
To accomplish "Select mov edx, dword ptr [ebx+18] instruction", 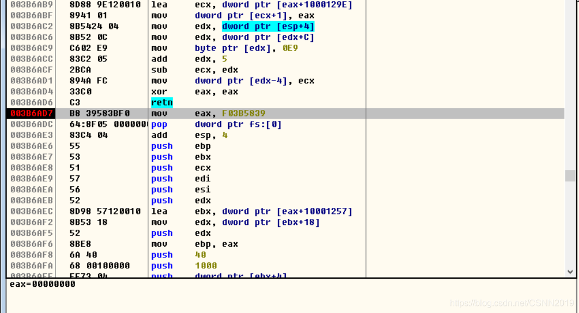I will click(235, 222).
